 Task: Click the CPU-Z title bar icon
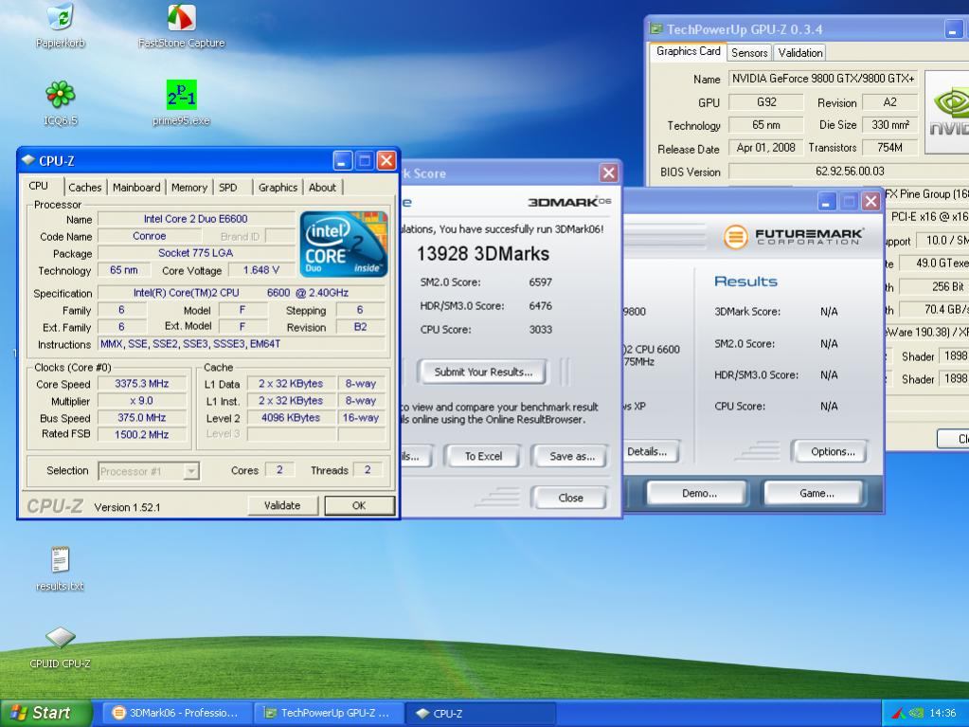point(27,160)
